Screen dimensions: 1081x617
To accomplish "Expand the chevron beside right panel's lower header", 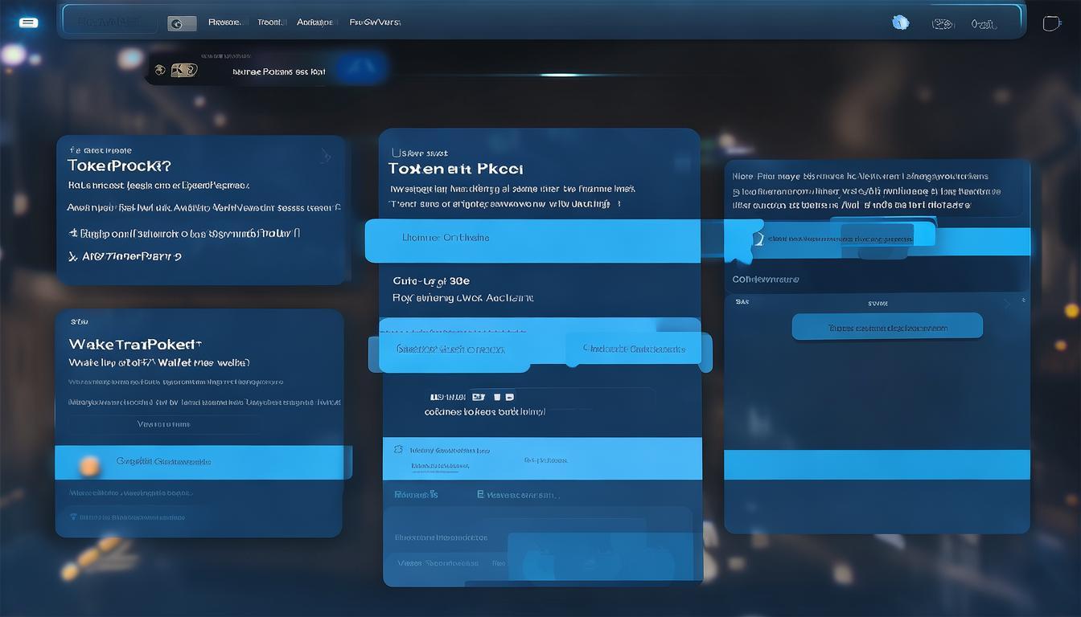I will (x=1007, y=304).
